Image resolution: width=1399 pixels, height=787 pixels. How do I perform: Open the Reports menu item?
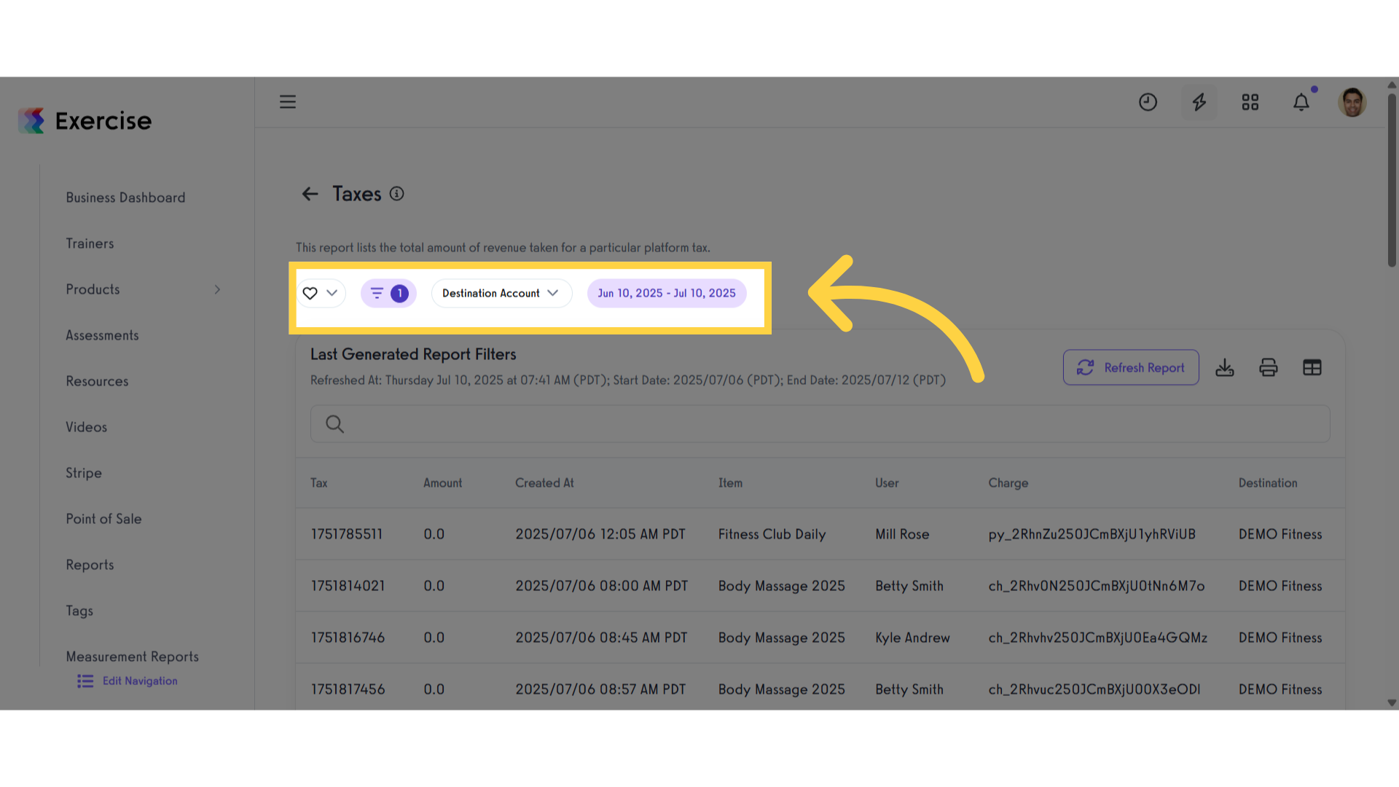point(90,565)
